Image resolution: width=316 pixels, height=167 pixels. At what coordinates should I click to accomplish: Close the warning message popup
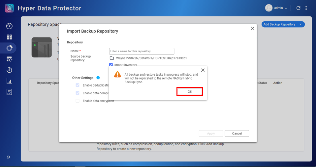[203, 70]
